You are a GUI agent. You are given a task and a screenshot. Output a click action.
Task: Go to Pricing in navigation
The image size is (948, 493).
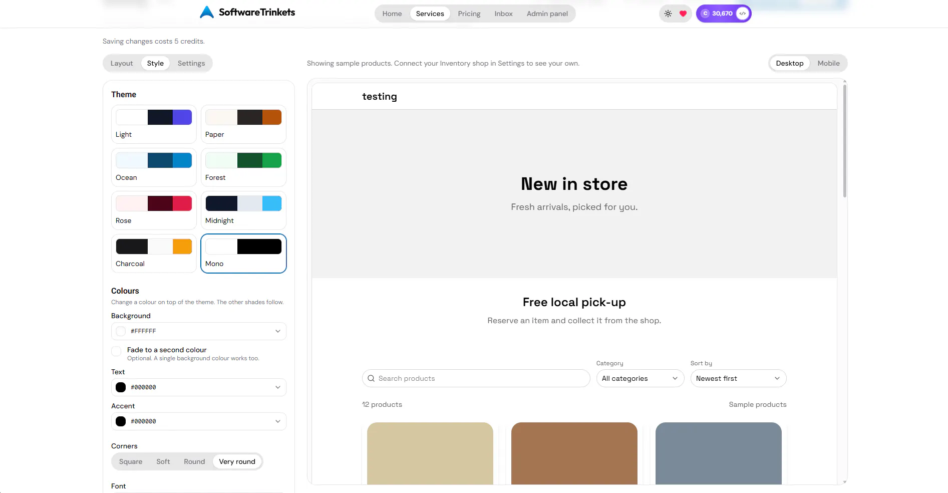point(469,14)
